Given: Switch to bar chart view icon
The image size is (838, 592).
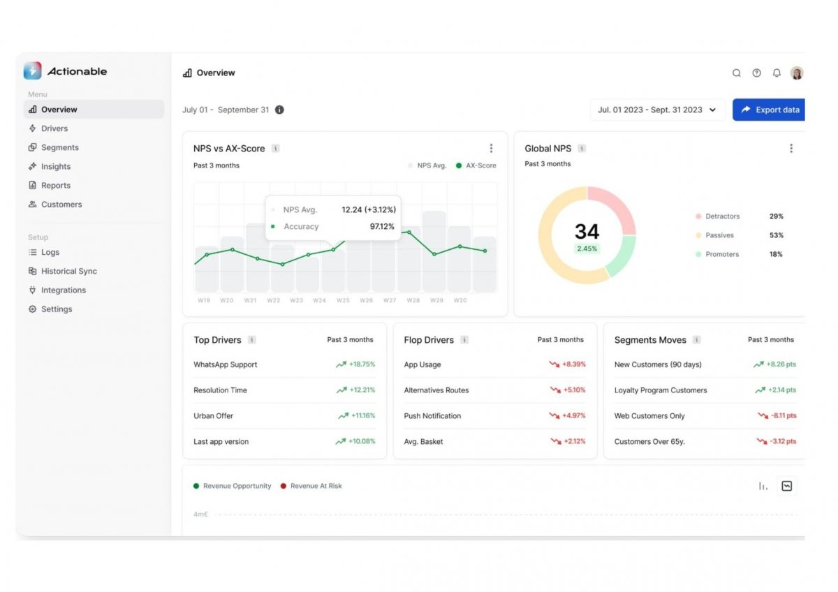Looking at the screenshot, I should point(763,486).
